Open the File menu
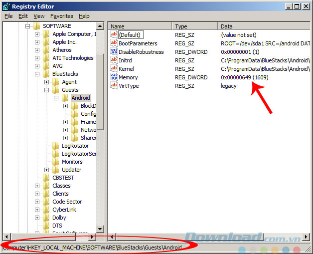 (x=8, y=16)
